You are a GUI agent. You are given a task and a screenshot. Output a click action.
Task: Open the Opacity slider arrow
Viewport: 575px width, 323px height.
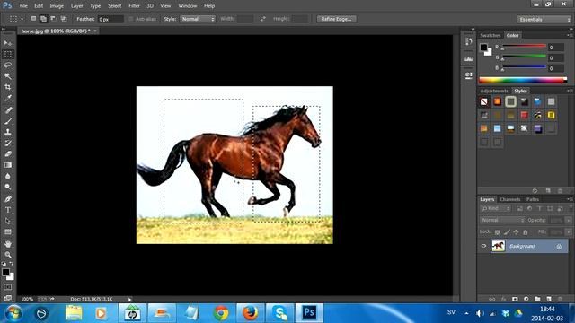pyautogui.click(x=569, y=220)
